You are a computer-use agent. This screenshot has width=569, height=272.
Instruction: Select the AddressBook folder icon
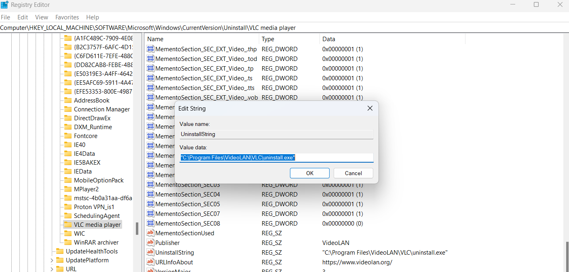click(68, 100)
